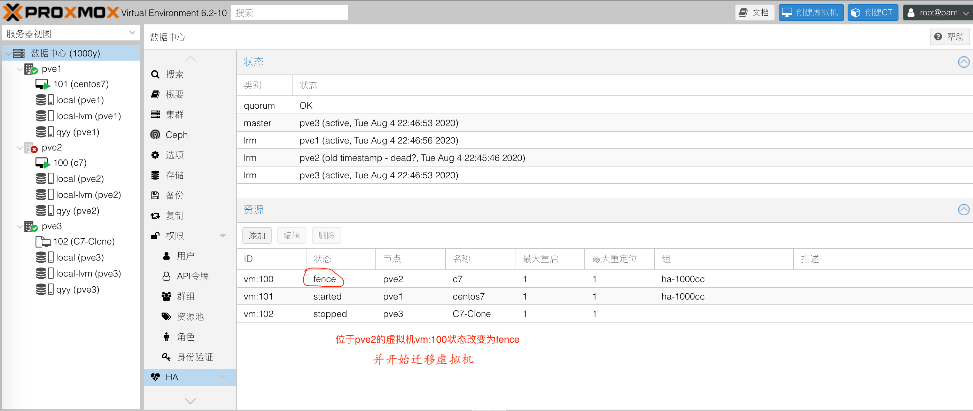Click the 文档 documentation button
This screenshot has height=411, width=973.
pyautogui.click(x=754, y=13)
